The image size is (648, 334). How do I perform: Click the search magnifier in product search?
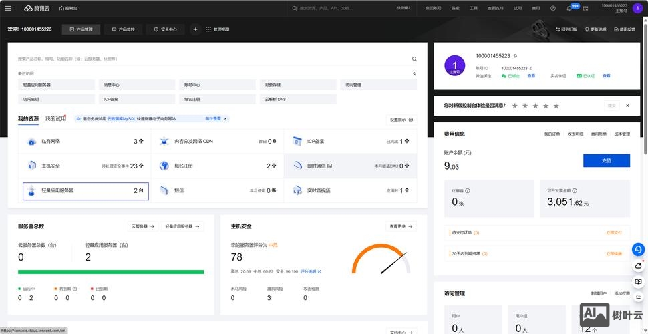(414, 59)
